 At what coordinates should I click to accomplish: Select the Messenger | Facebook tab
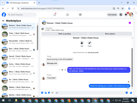tap(21, 3)
